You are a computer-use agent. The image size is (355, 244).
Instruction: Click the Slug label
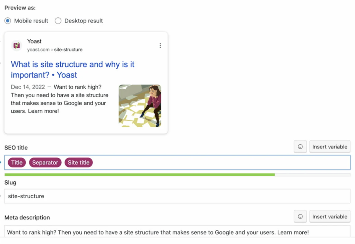pyautogui.click(x=10, y=182)
